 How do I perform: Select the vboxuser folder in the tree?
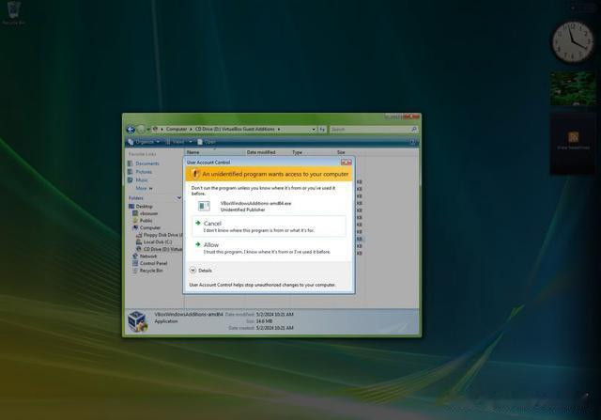tap(148, 213)
